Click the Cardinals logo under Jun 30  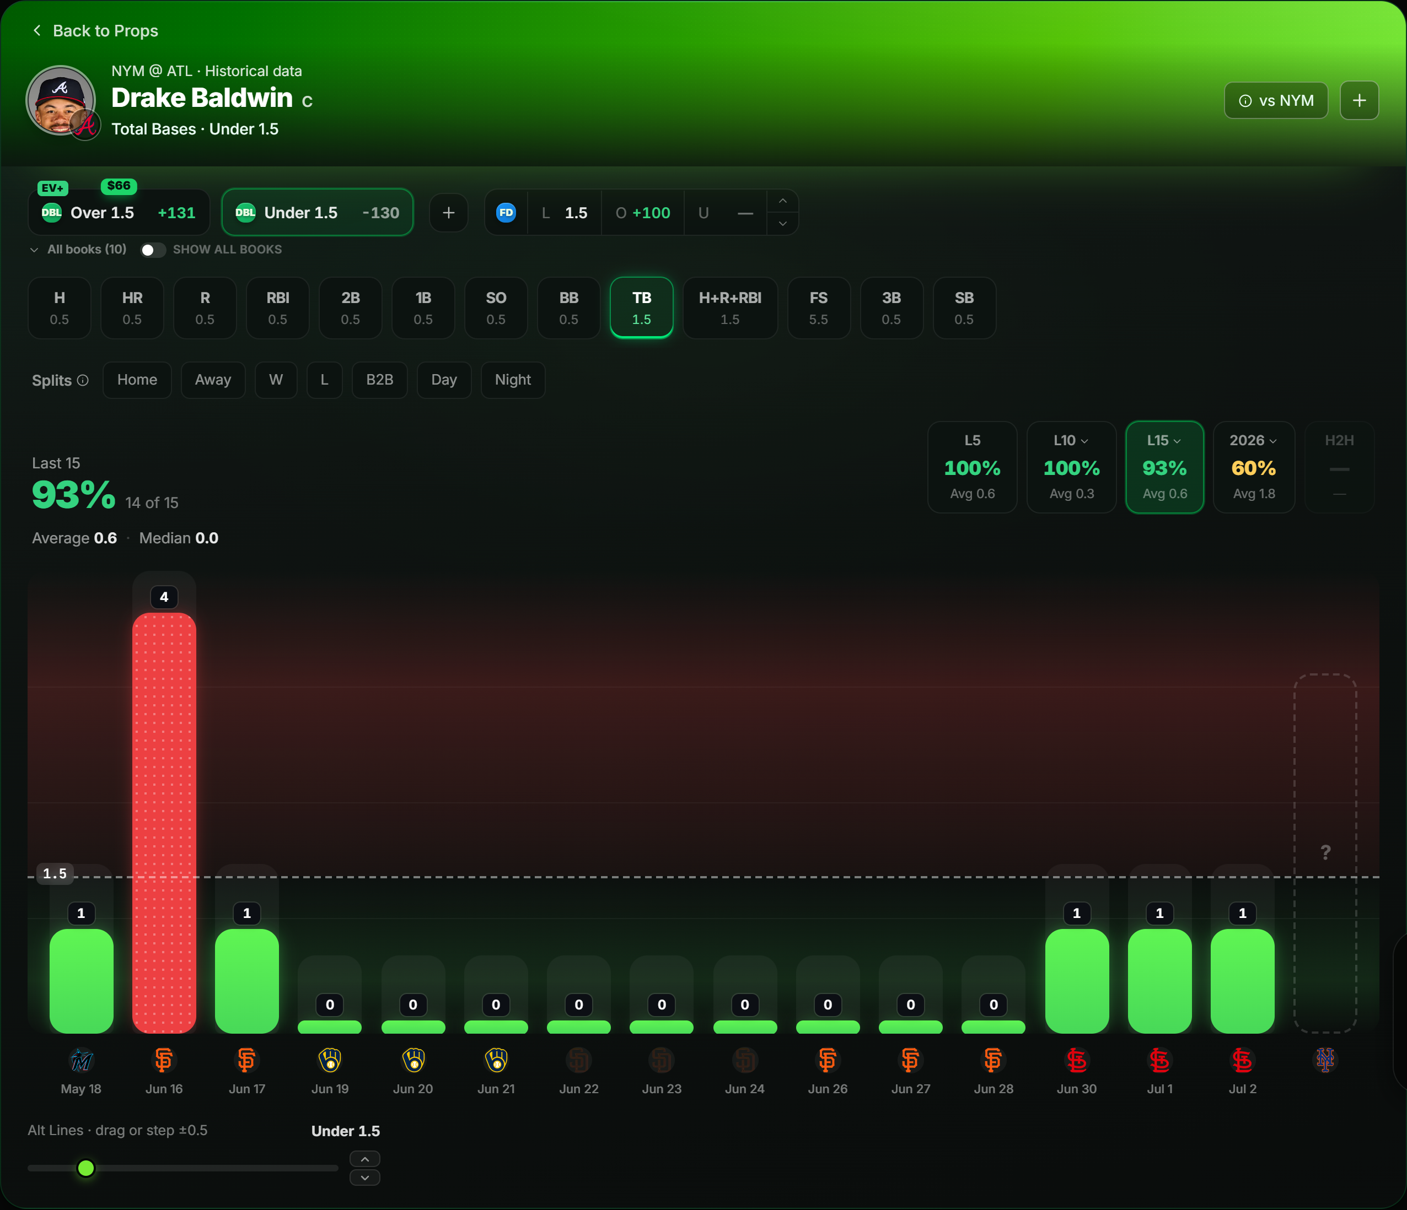pyautogui.click(x=1077, y=1060)
